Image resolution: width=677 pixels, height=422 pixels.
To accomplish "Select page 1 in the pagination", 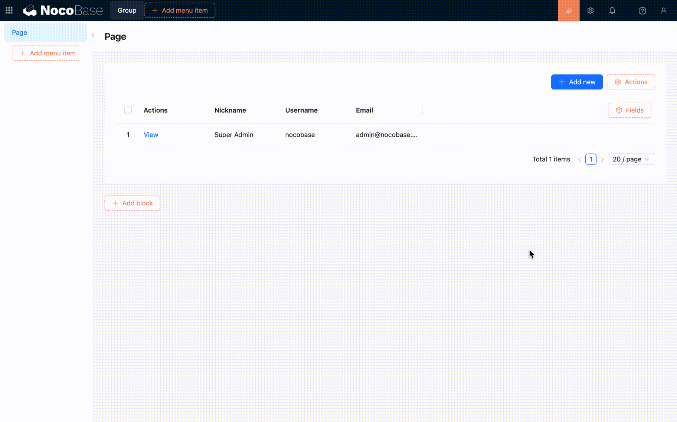I will tap(591, 159).
